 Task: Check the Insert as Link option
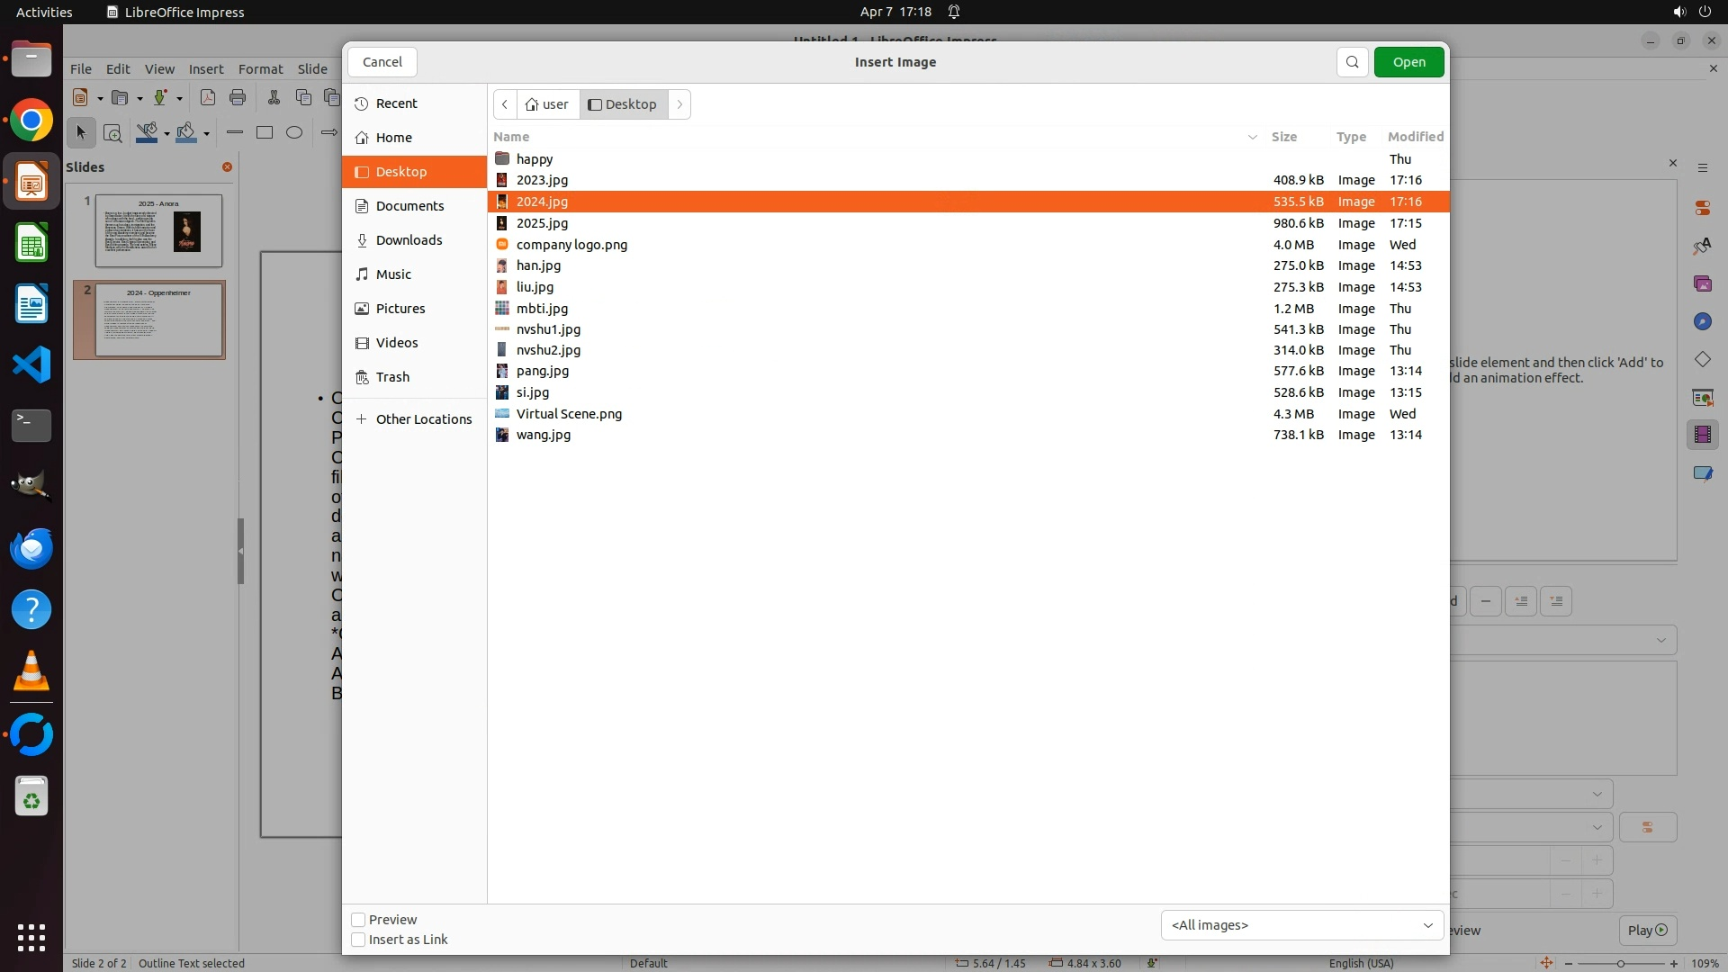pos(358,940)
